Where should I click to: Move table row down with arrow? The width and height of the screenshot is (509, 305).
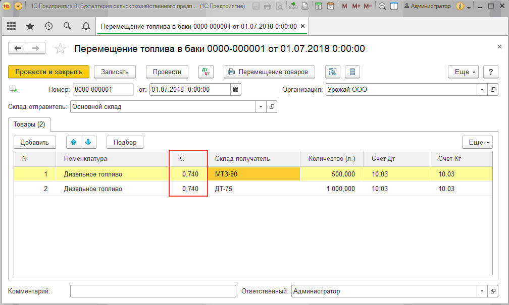tap(88, 142)
